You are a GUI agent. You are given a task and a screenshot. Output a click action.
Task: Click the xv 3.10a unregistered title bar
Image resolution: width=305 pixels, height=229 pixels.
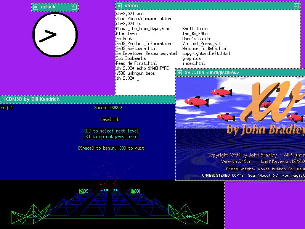240,73
